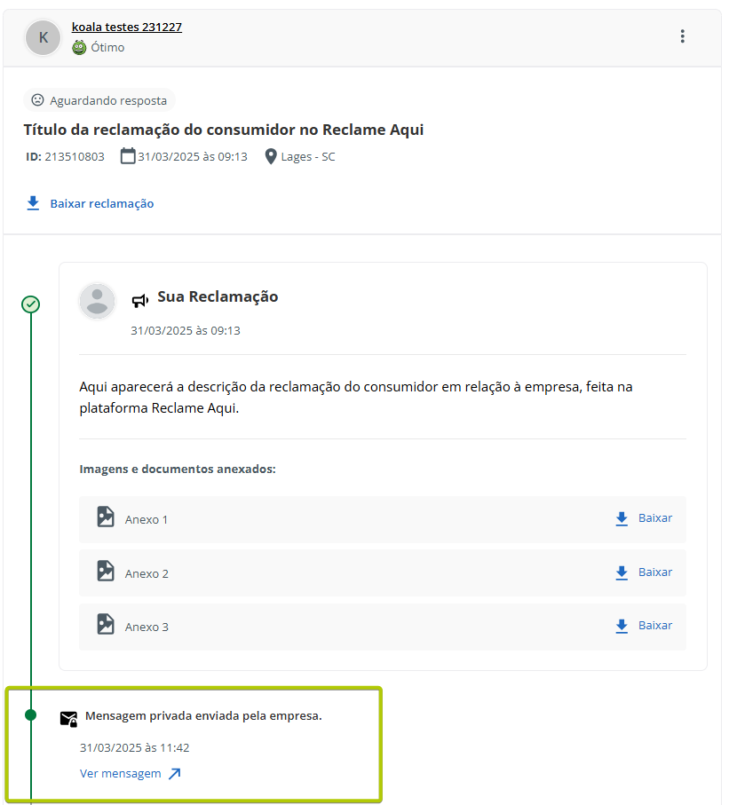This screenshot has width=737, height=805.
Task: Download Anexo 2 using Baixar
Action: [644, 572]
